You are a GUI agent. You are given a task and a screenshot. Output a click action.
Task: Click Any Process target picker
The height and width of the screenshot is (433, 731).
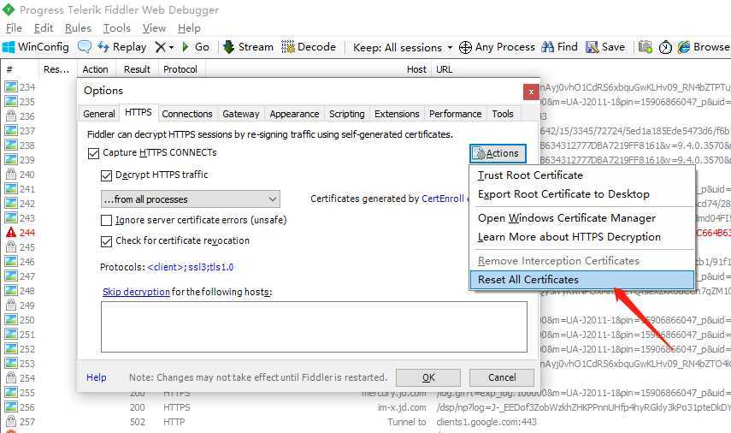[x=497, y=47]
